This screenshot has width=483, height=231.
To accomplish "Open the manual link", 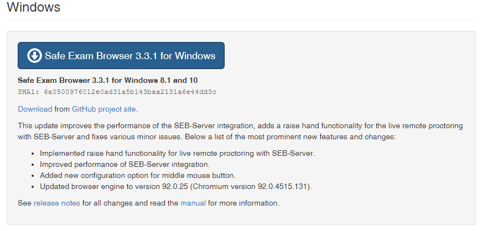I will (x=193, y=203).
